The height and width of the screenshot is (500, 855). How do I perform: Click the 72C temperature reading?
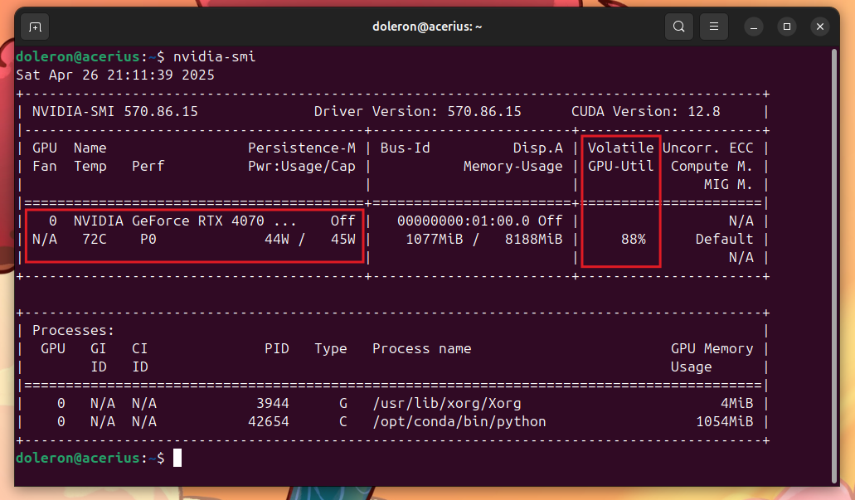[x=96, y=239]
